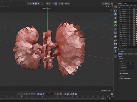This screenshot has width=137, height=102.
Task: Click the Record Active Objects button
Action: [55, 94]
